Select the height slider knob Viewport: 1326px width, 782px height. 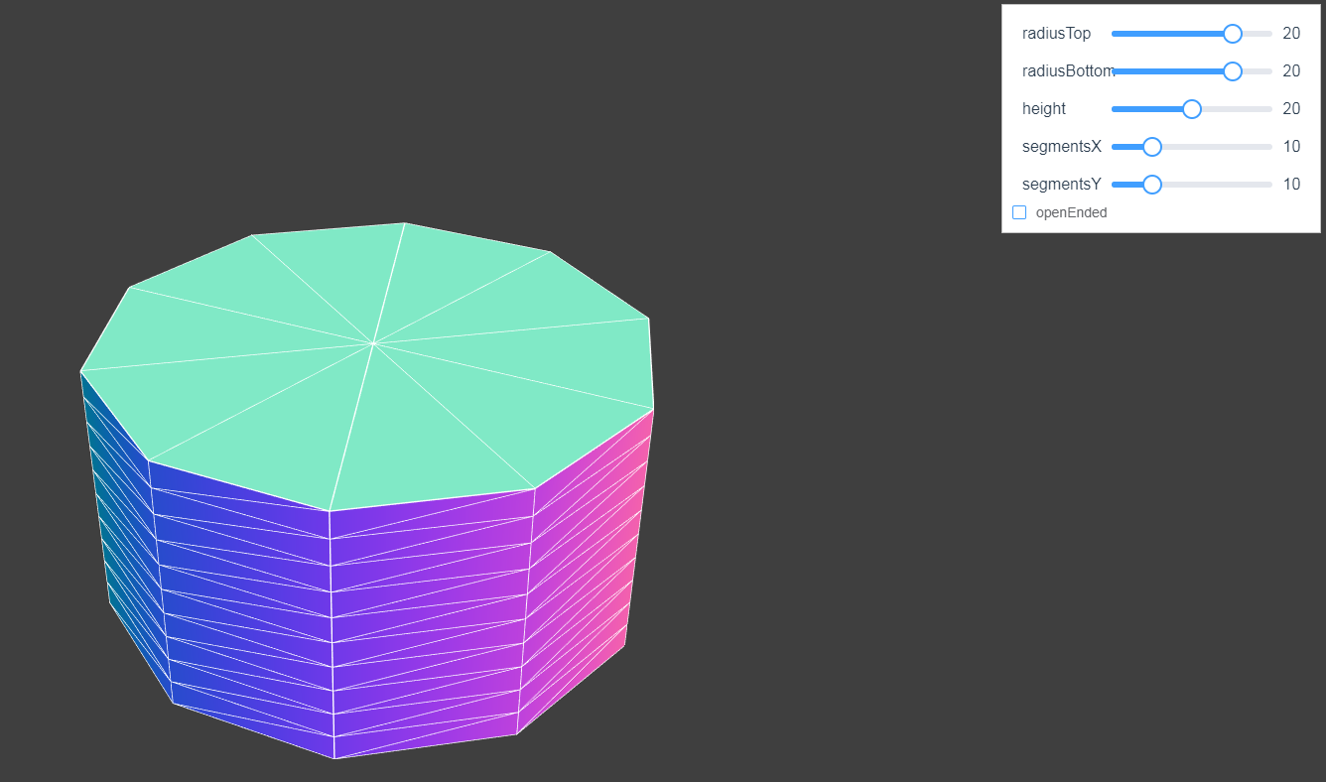[1190, 108]
